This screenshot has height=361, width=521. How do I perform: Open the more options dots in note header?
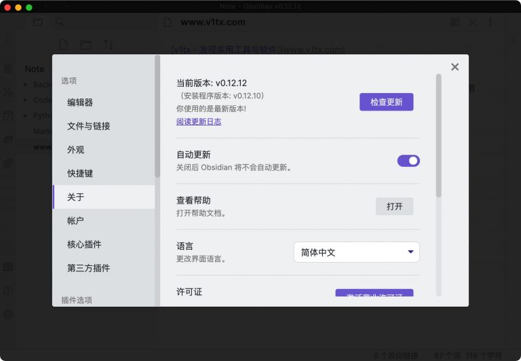(490, 22)
